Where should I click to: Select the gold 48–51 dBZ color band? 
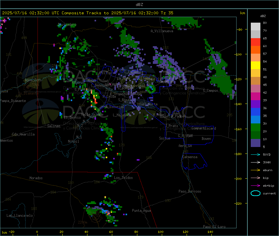tap(255, 73)
